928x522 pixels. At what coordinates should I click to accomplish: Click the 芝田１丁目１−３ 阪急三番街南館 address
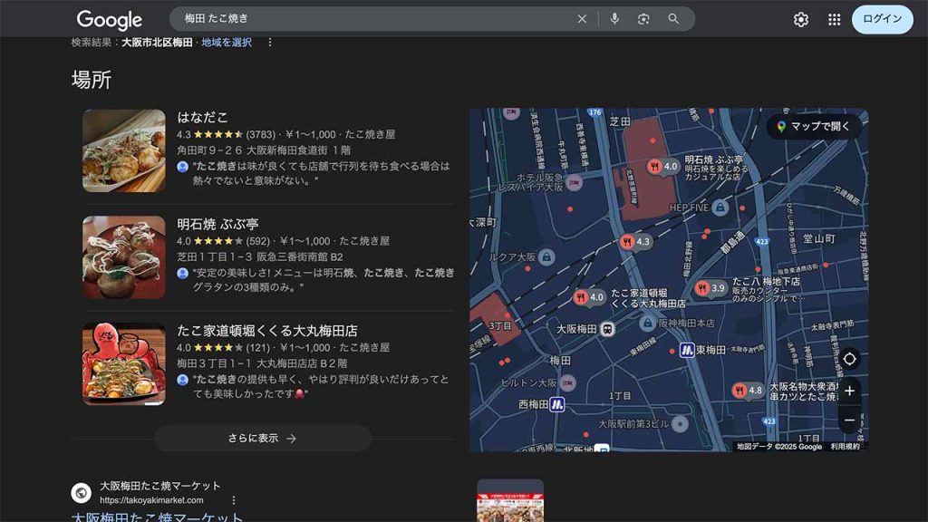tap(260, 256)
